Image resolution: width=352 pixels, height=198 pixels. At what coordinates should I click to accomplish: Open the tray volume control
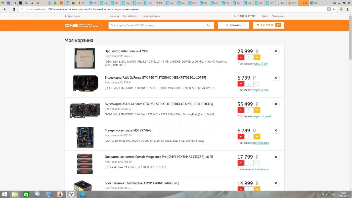pos(327,194)
